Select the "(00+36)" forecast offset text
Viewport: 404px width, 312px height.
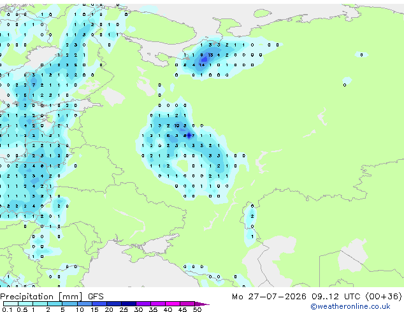pyautogui.click(x=384, y=297)
